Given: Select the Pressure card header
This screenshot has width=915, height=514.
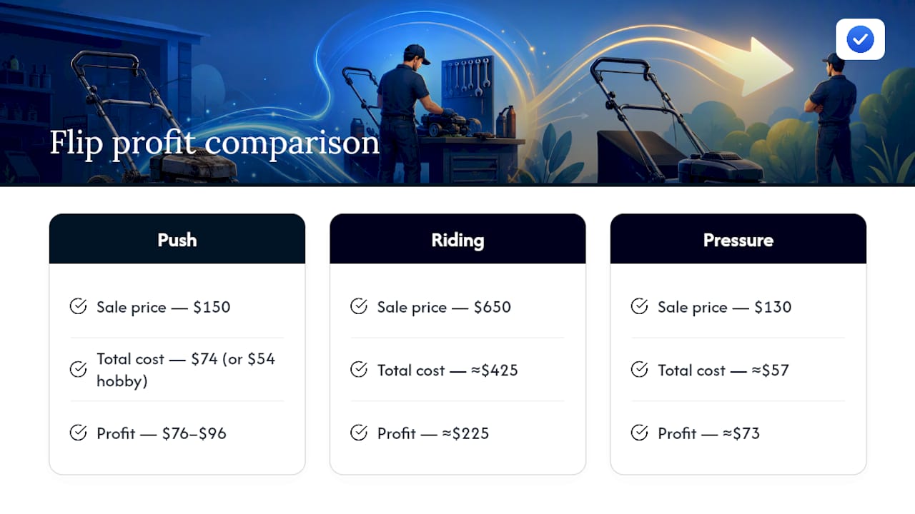Looking at the screenshot, I should 738,239.
